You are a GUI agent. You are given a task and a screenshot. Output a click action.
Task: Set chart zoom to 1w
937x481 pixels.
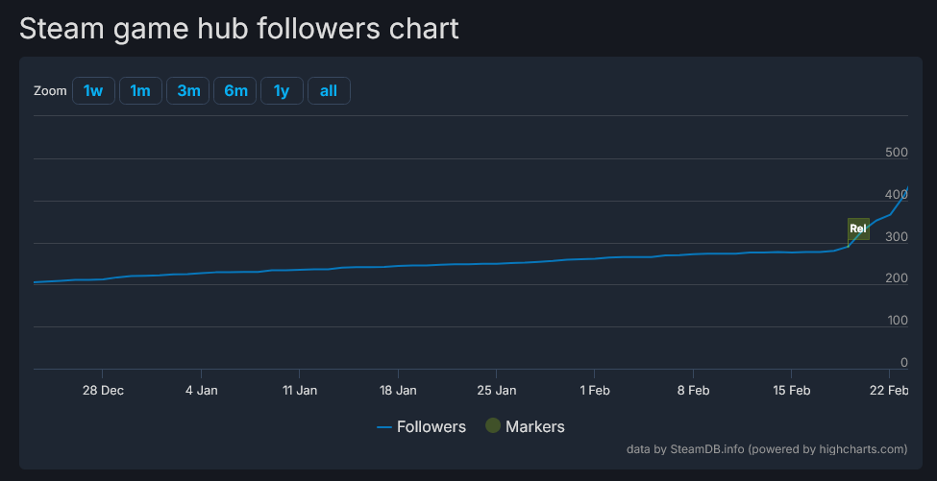click(93, 91)
